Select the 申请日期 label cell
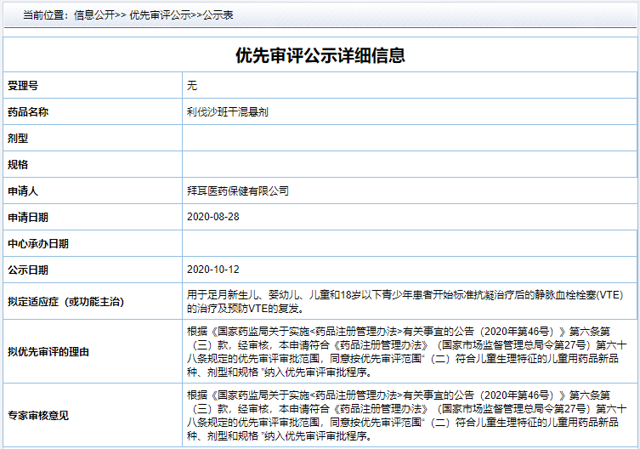640x449 pixels. point(93,217)
